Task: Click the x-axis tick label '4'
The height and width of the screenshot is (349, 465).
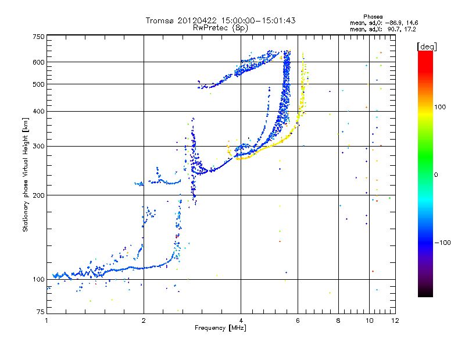Action: pos(241,320)
